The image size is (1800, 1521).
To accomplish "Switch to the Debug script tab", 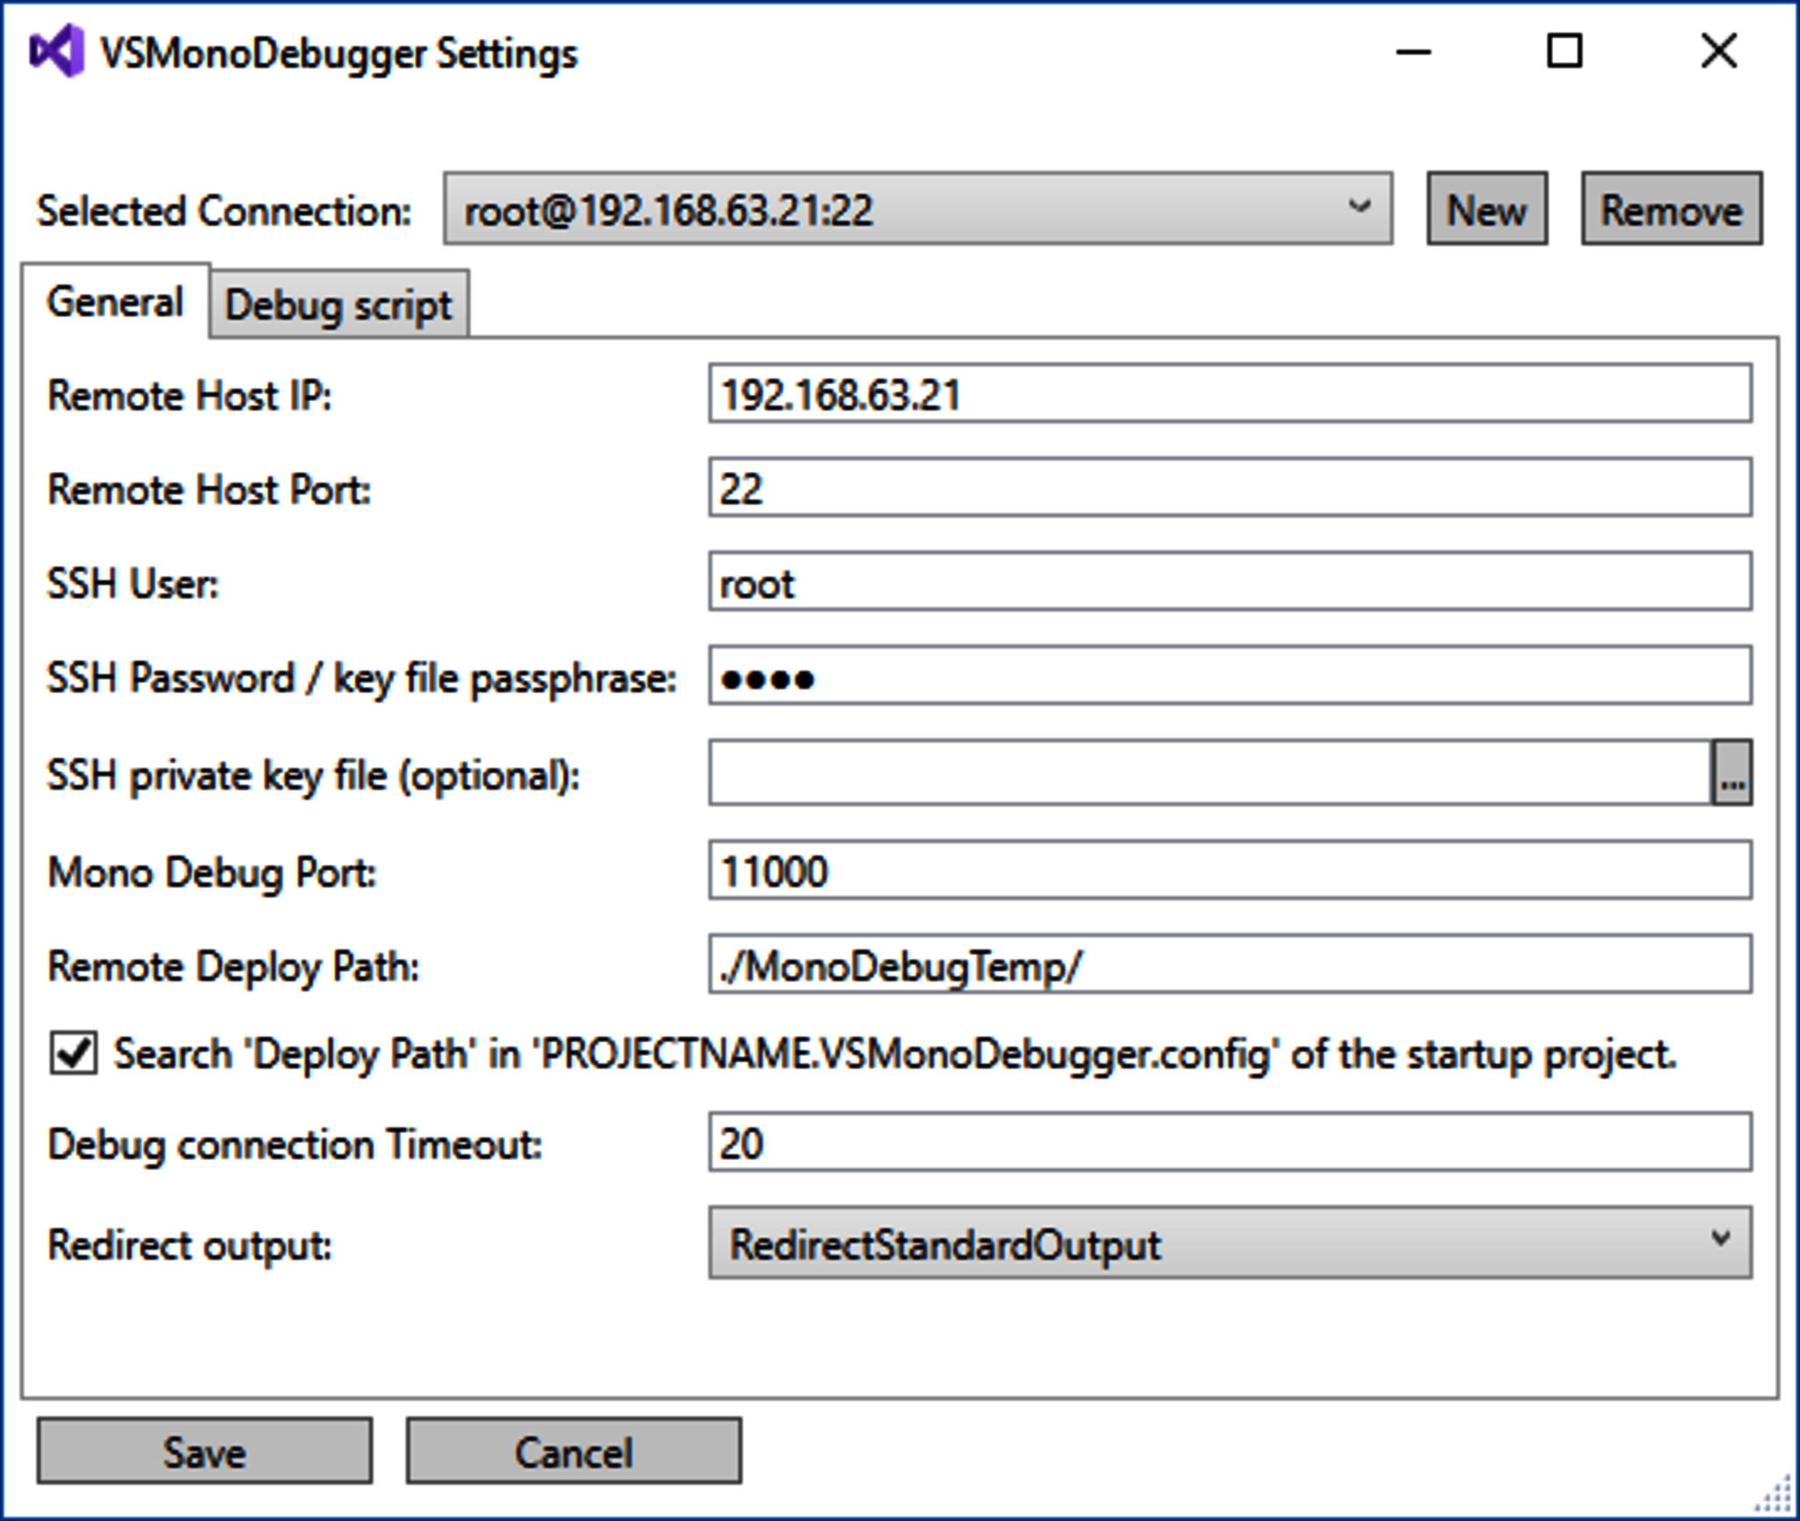I will coord(338,305).
